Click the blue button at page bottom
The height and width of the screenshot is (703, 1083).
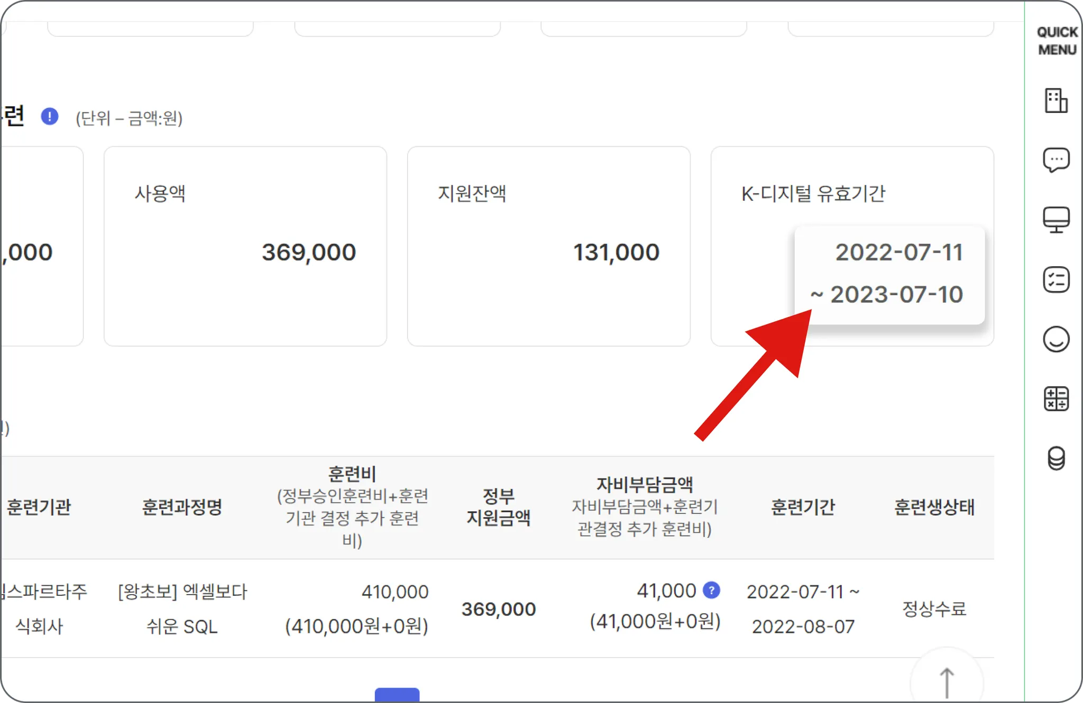(x=397, y=695)
